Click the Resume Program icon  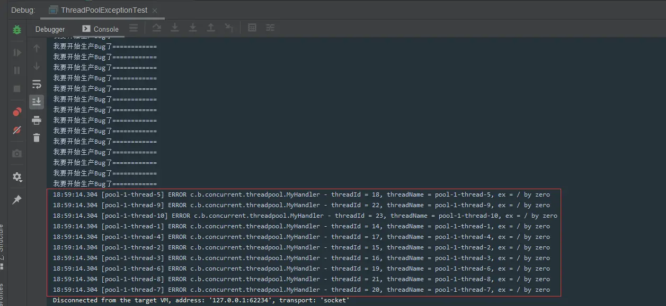(x=17, y=53)
